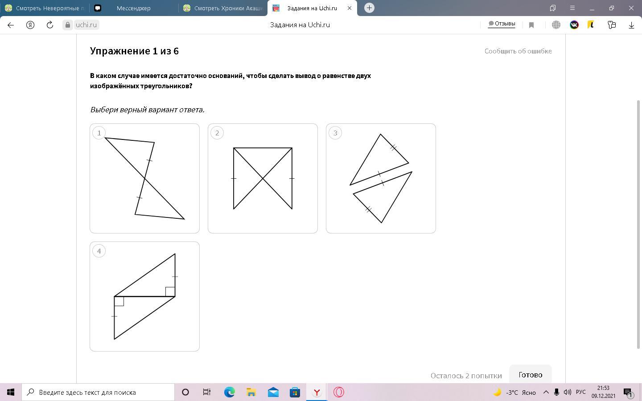
Task: Switch to the Мессенджер tab
Action: coord(133,8)
